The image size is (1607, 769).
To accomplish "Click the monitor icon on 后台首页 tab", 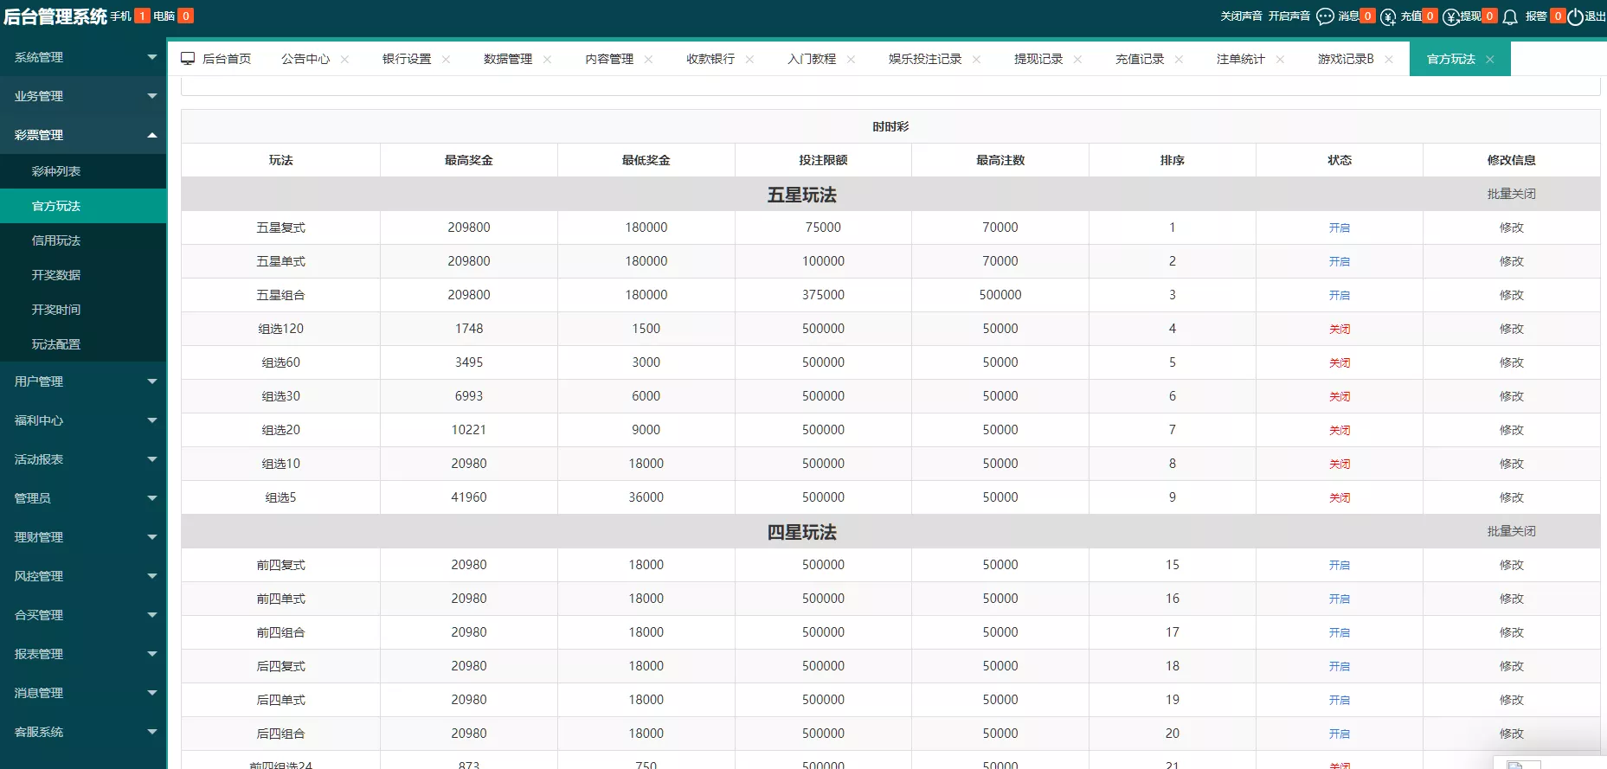I will tap(188, 59).
